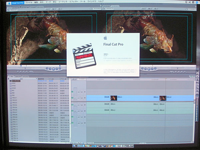Image resolution: width=200 pixels, height=150 pixels.
Task: Toggle audibility of audio track A2
Action: [72, 111]
